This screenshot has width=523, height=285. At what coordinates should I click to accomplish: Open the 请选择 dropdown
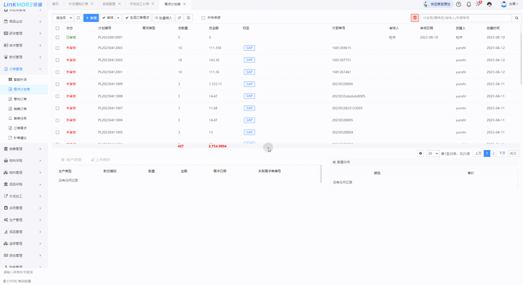(63, 18)
